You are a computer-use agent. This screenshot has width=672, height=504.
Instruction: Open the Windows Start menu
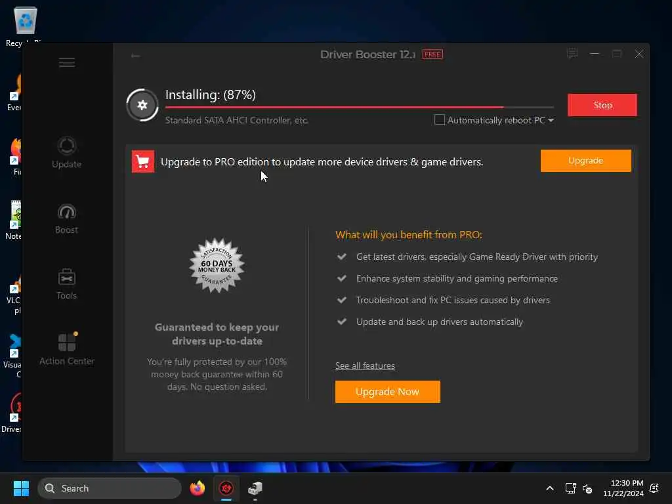point(21,488)
